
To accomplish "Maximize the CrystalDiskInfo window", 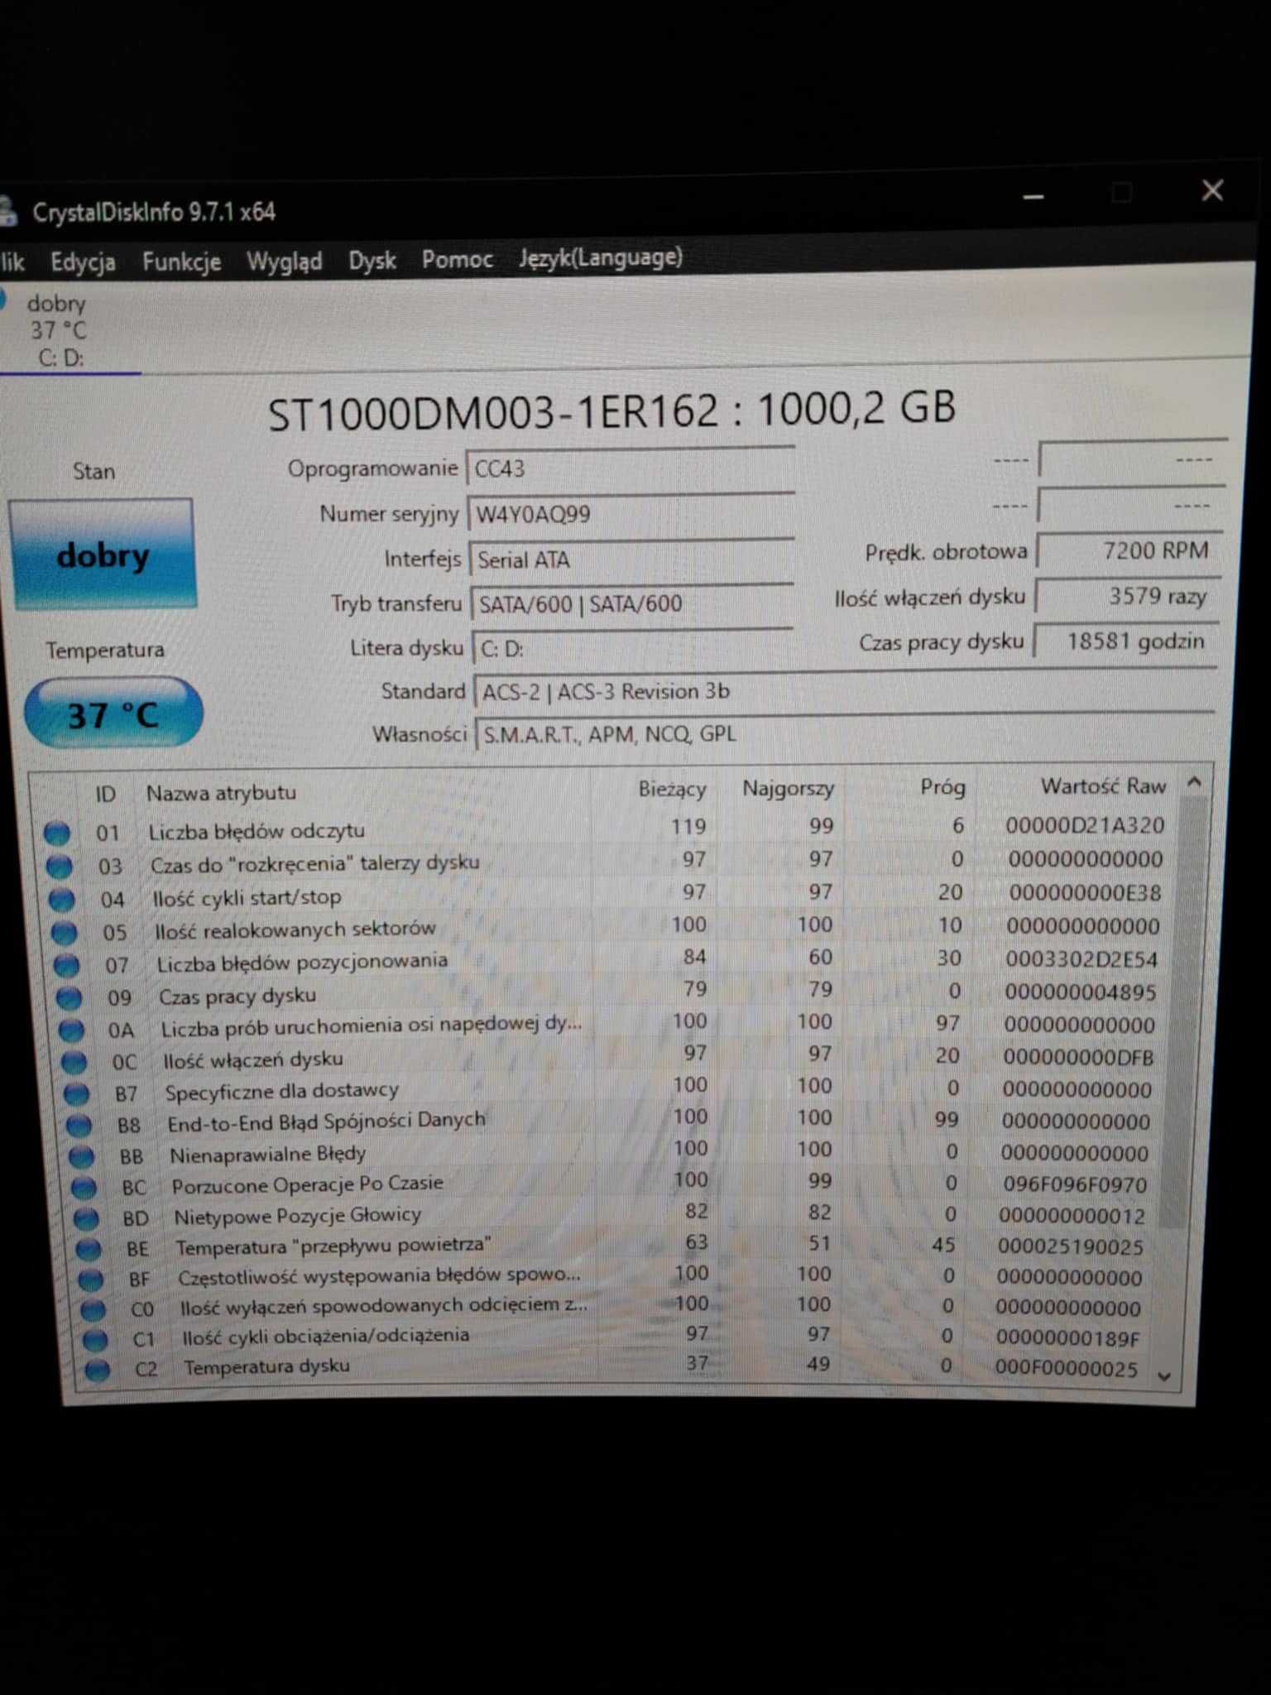I will [1122, 193].
